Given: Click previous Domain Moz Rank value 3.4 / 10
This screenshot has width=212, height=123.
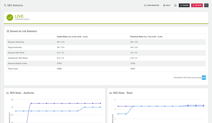Looking at the screenshot, I should 134,53.
